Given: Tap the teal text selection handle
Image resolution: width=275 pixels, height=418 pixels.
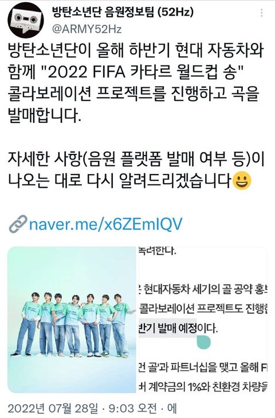Looking at the screenshot, I should pyautogui.click(x=204, y=342).
